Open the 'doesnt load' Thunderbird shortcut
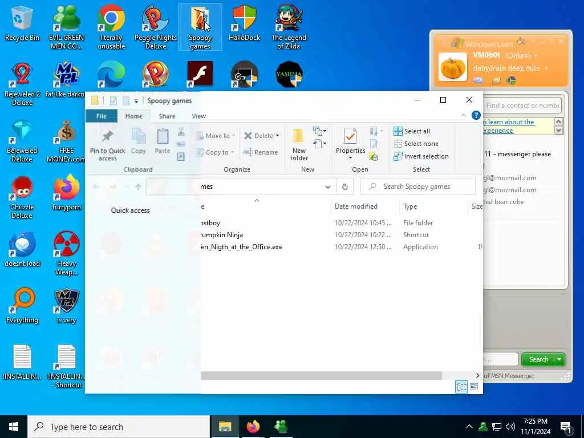The height and width of the screenshot is (438, 584). 22,250
